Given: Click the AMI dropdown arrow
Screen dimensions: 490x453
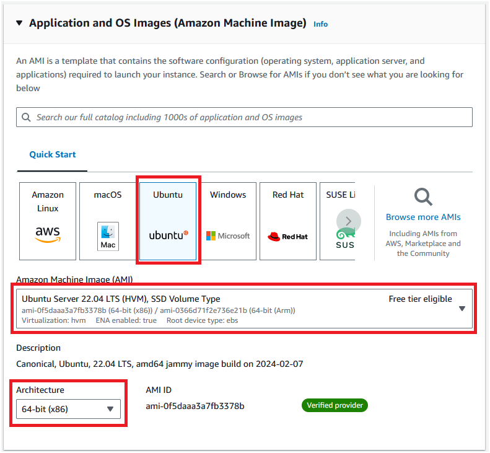Looking at the screenshot, I should (462, 309).
